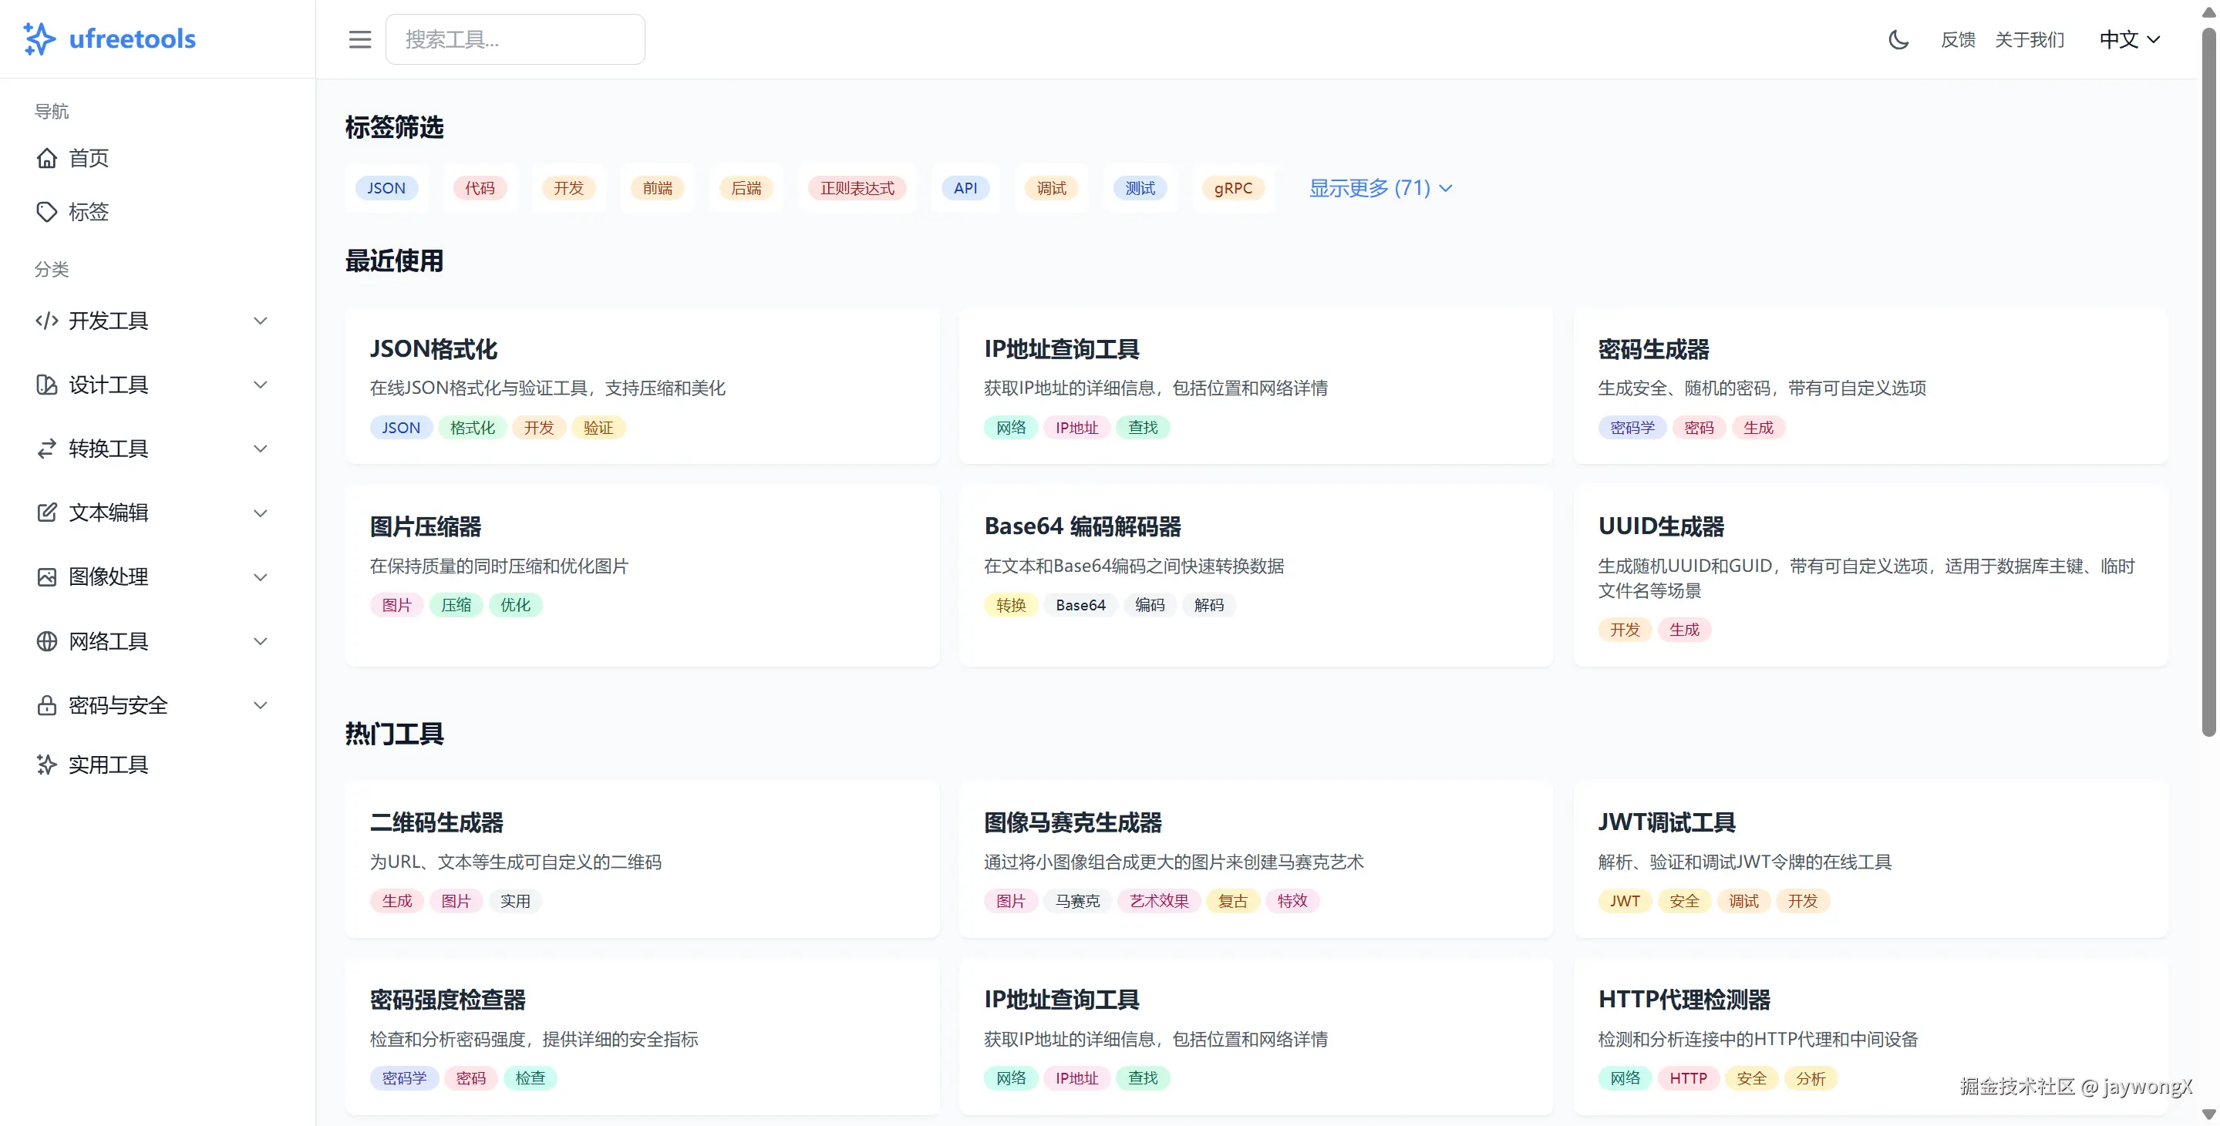Click the hamburger menu icon beside search
The image size is (2220, 1126).
point(359,39)
